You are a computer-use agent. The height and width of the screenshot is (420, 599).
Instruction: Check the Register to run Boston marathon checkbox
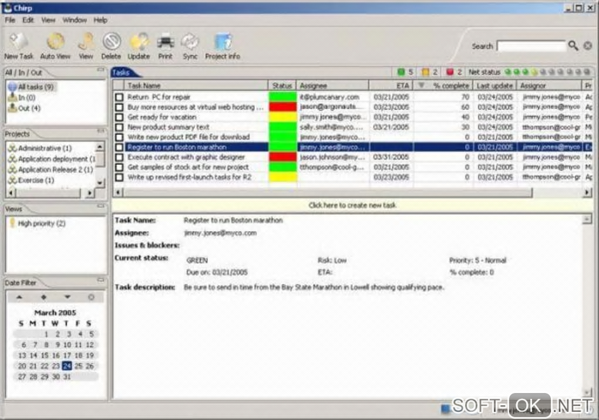(x=119, y=147)
